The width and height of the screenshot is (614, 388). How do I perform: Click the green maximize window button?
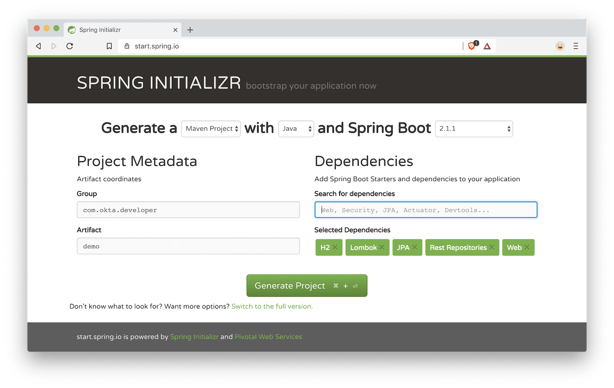(56, 28)
